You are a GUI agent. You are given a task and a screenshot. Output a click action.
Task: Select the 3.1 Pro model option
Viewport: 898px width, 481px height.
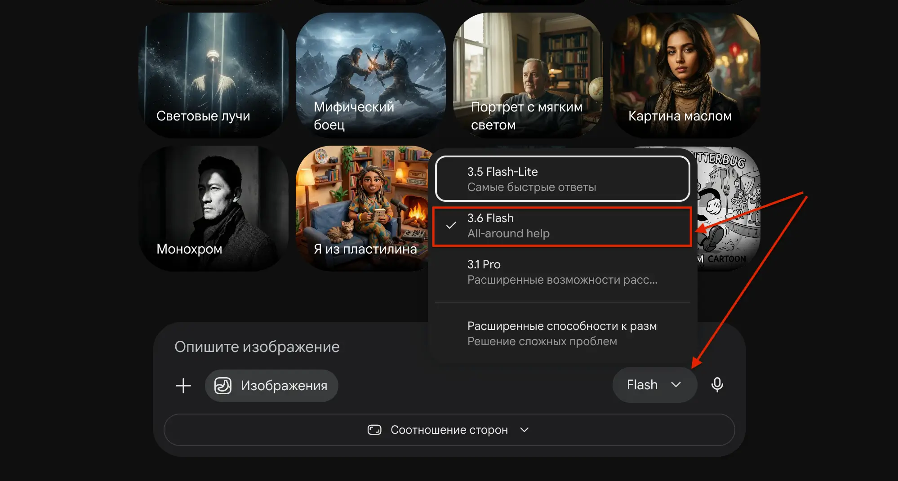tap(562, 272)
